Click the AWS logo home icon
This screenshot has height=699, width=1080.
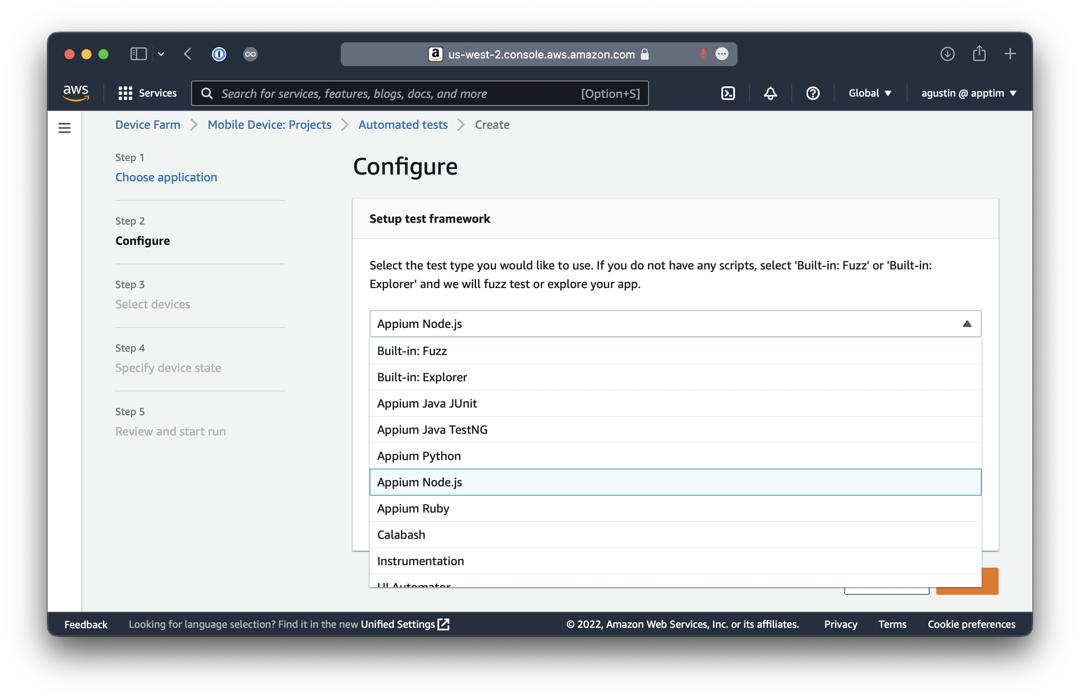click(76, 93)
